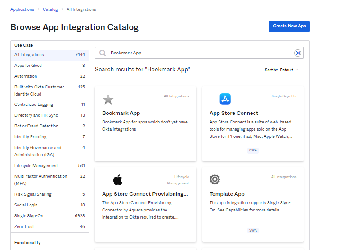Screen dimensions: 340x250
Task: Filter by Lifecycle Management use case
Action: 36,166
